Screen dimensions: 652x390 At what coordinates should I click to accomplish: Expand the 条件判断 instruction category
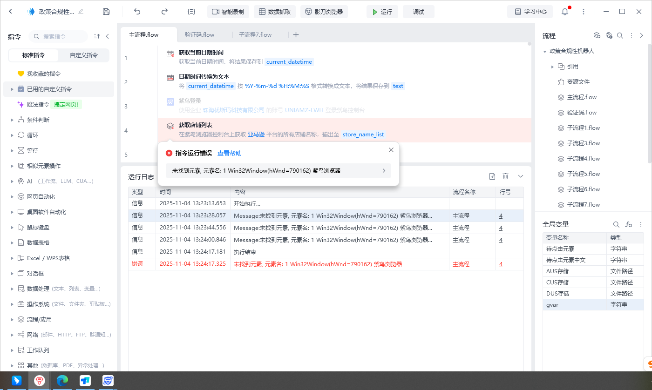pos(12,120)
